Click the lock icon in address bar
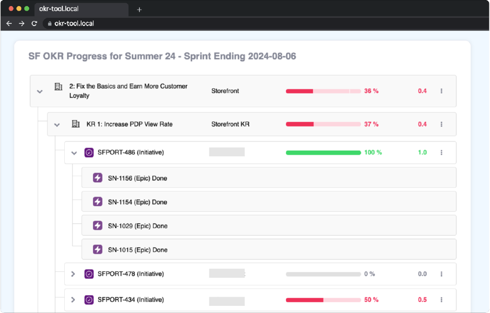This screenshot has height=313, width=490. (50, 23)
